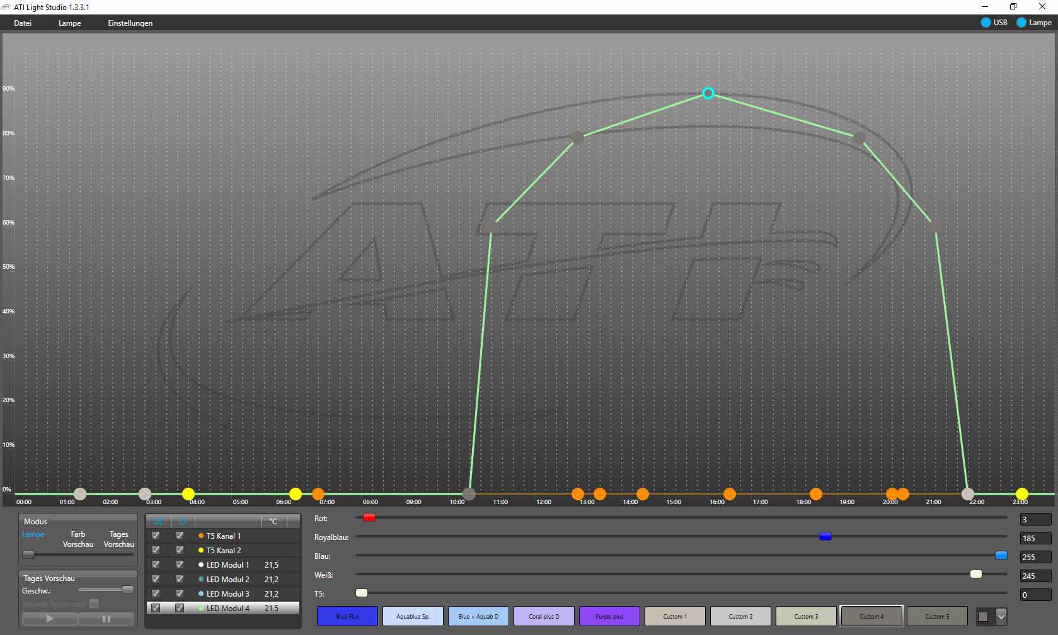Viewport: 1058px width, 635px height.
Task: Apply the Blue Plus preset
Action: (x=347, y=616)
